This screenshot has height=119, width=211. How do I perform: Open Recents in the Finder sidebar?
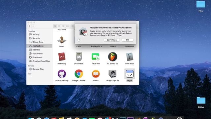39,38
